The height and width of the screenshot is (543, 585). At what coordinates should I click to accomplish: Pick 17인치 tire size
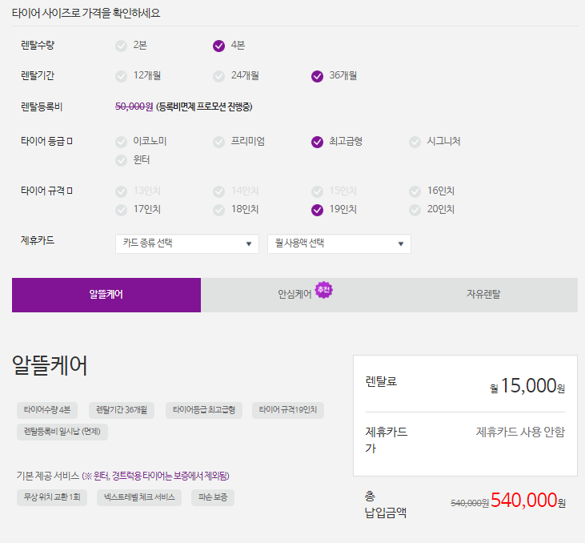coord(138,210)
